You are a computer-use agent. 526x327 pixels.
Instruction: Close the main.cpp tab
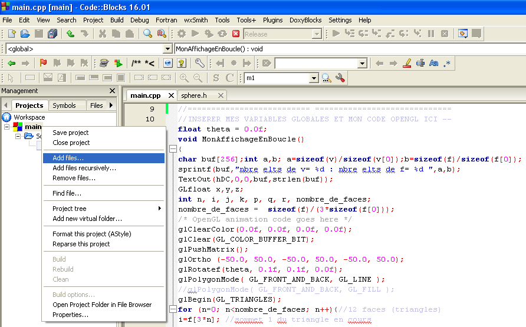(x=171, y=95)
